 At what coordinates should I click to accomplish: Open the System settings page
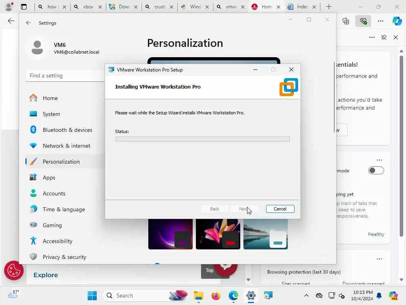tap(65, 114)
